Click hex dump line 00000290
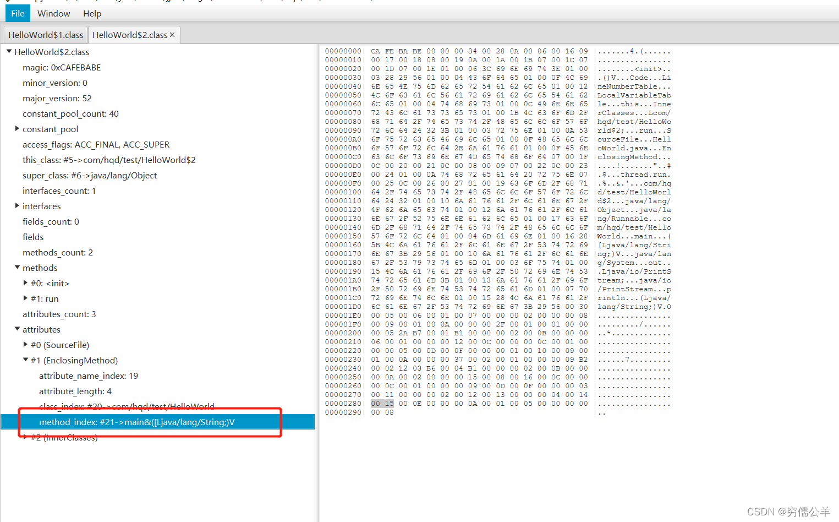The height and width of the screenshot is (522, 839). point(465,412)
